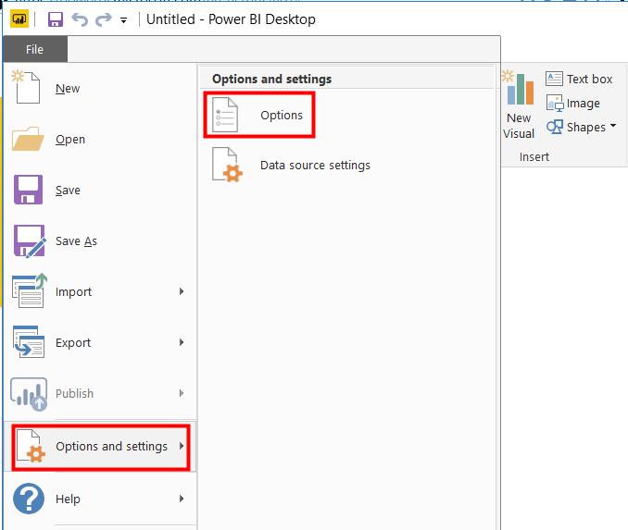Screen dimensions: 628x530
Task: Select the Help menu entry
Action: click(x=68, y=499)
